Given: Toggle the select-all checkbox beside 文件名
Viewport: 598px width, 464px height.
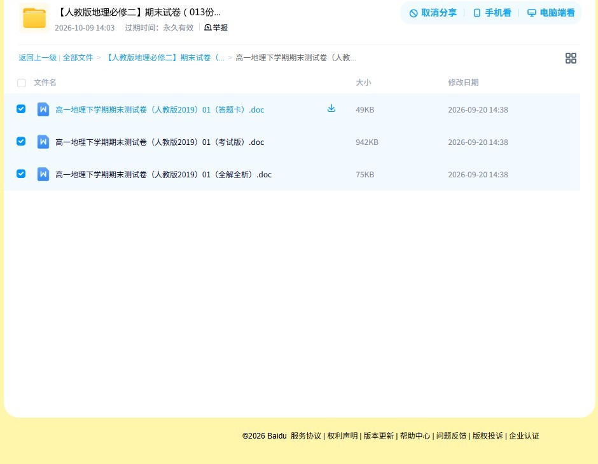Looking at the screenshot, I should pyautogui.click(x=22, y=83).
